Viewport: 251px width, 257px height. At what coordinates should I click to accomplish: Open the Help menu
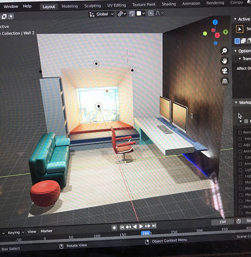27,6
